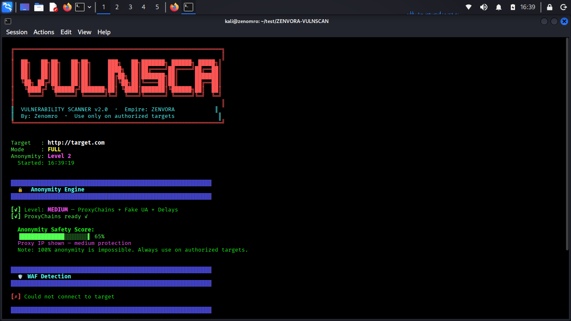Click the green anonymity score progress bar
The height and width of the screenshot is (321, 571).
[x=54, y=237]
